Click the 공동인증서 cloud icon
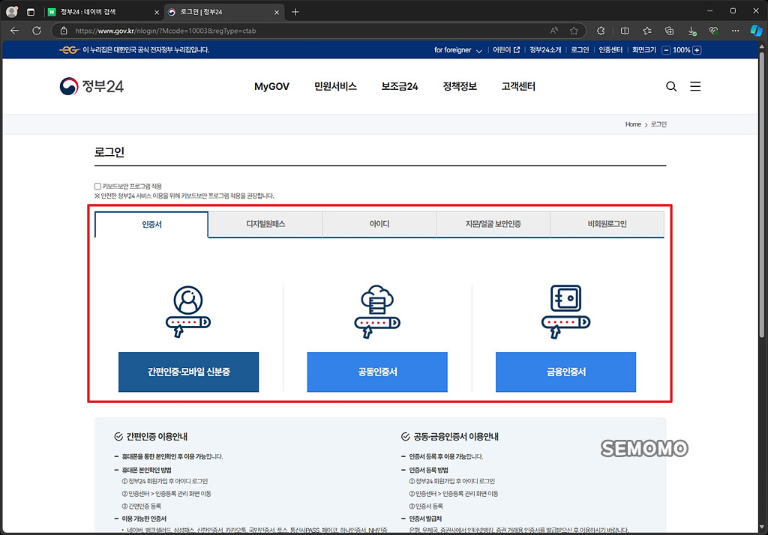Image resolution: width=768 pixels, height=535 pixels. [377, 312]
